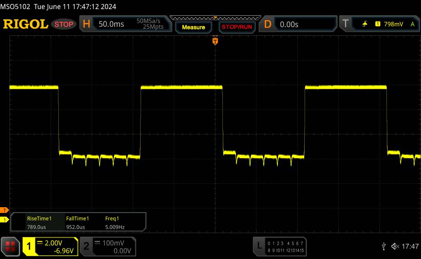Open the red grid function menu icon
This screenshot has height=259, width=421.
point(11,246)
